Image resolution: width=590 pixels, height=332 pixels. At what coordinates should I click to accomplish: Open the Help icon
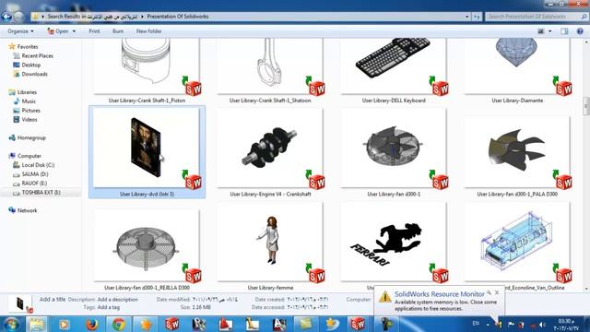(580, 31)
